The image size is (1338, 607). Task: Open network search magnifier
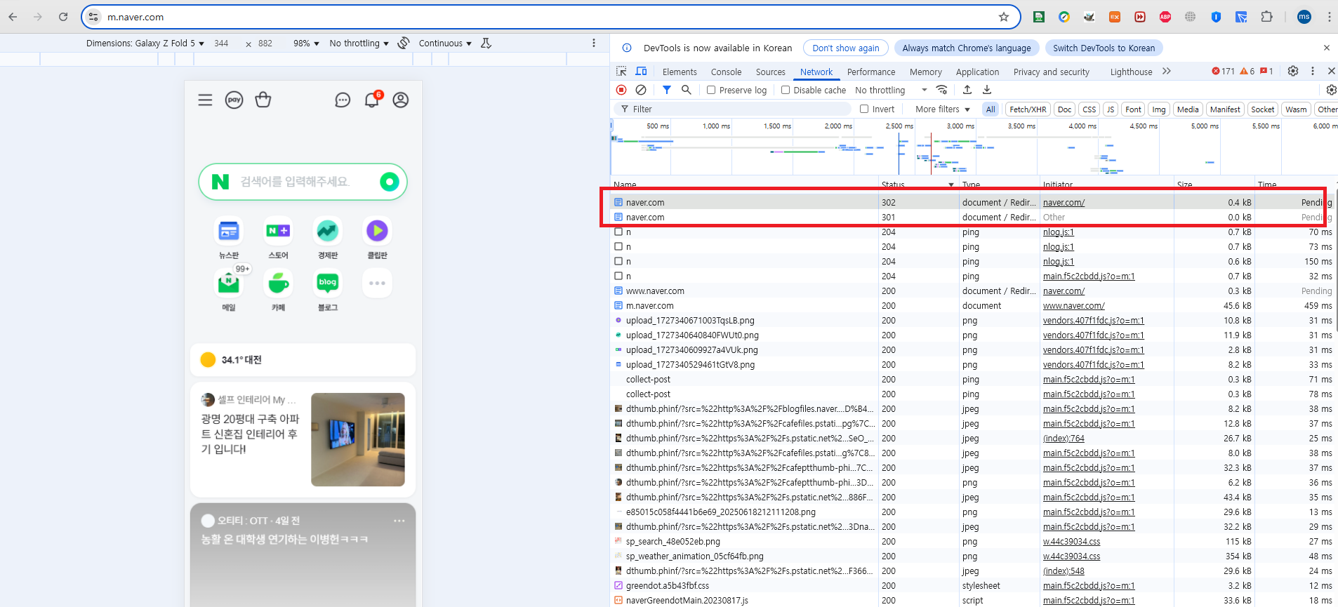tap(687, 90)
